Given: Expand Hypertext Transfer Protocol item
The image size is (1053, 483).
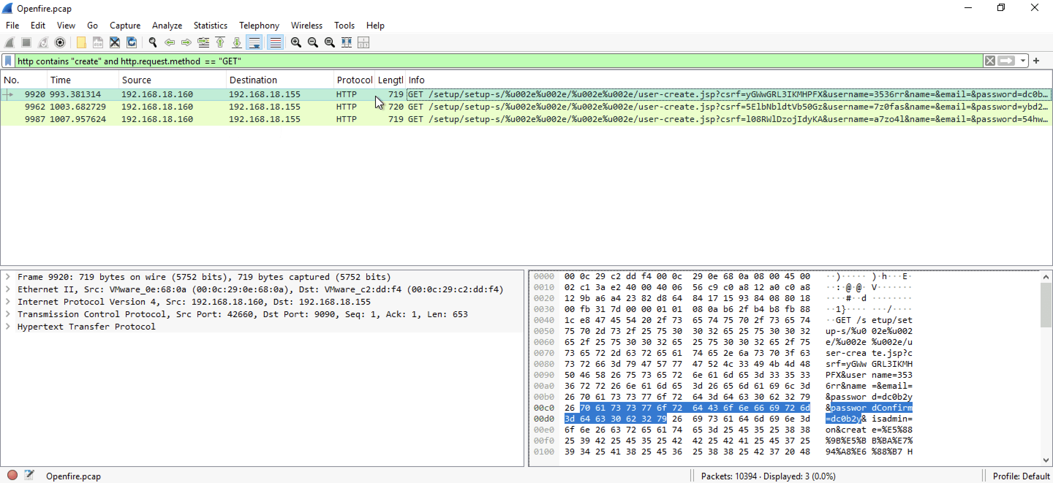Looking at the screenshot, I should coord(7,327).
